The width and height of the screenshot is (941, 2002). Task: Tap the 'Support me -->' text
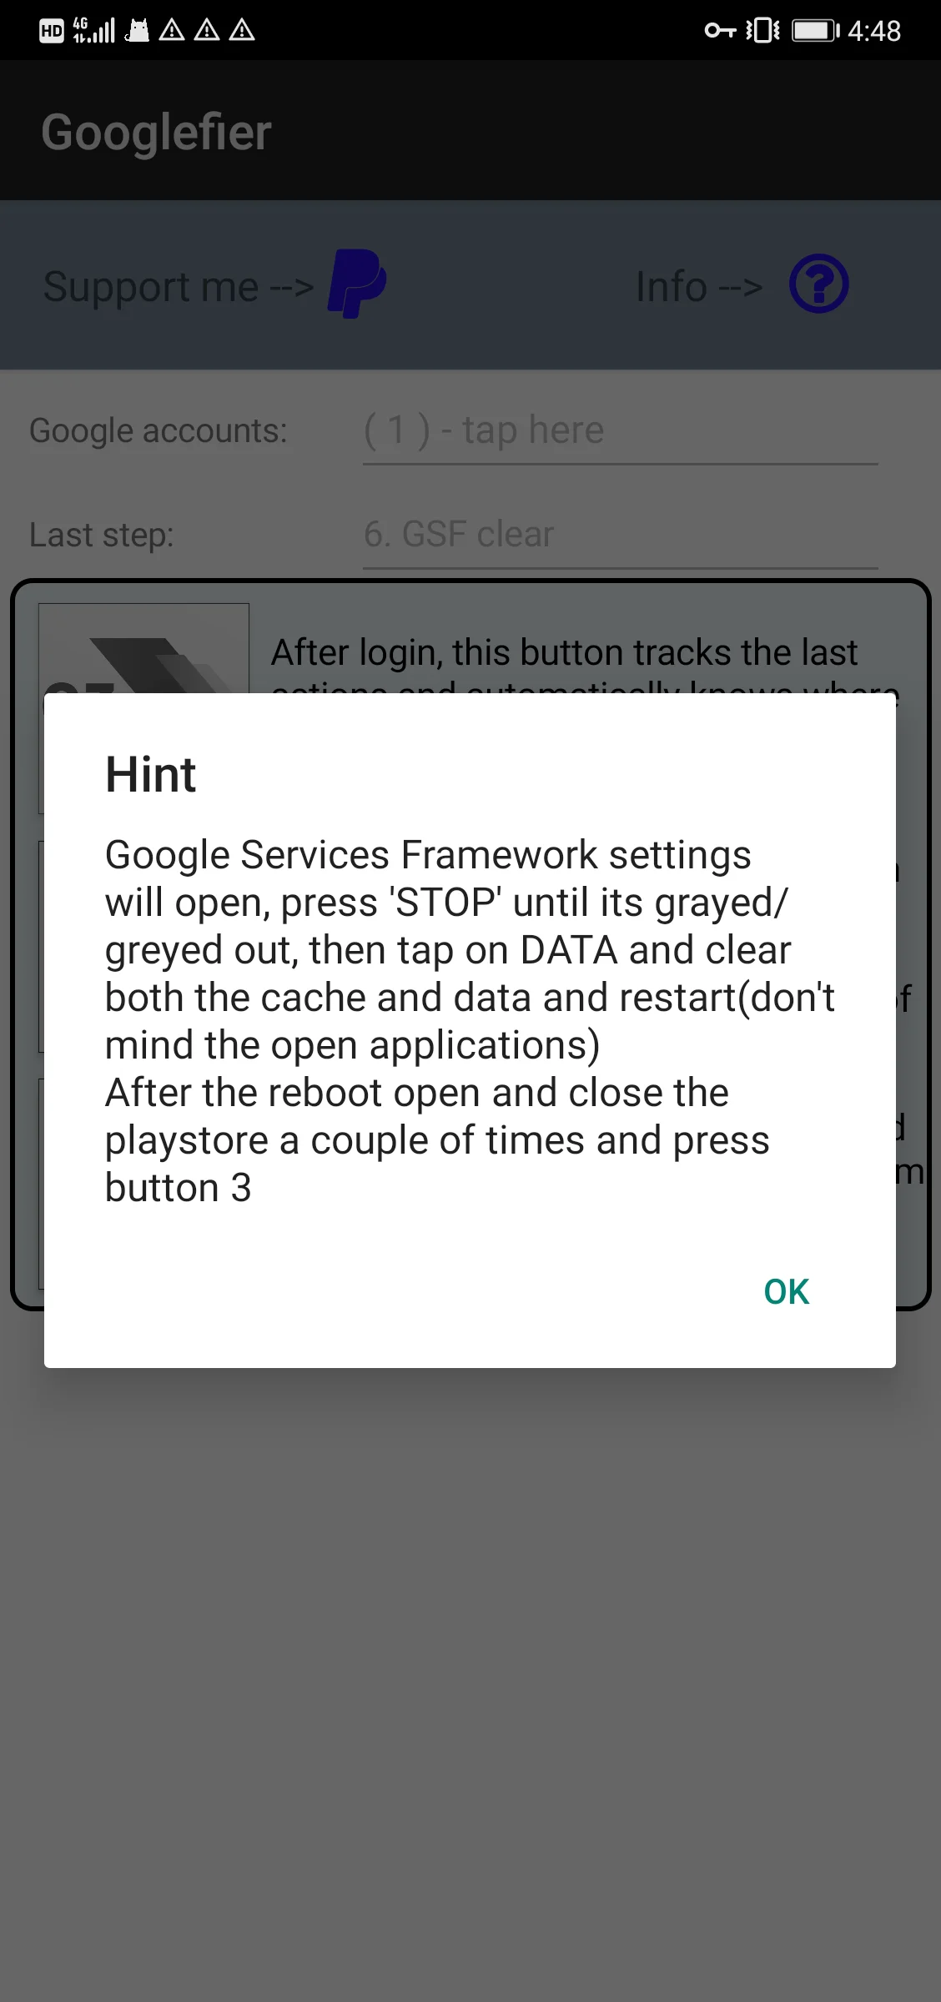click(x=179, y=287)
